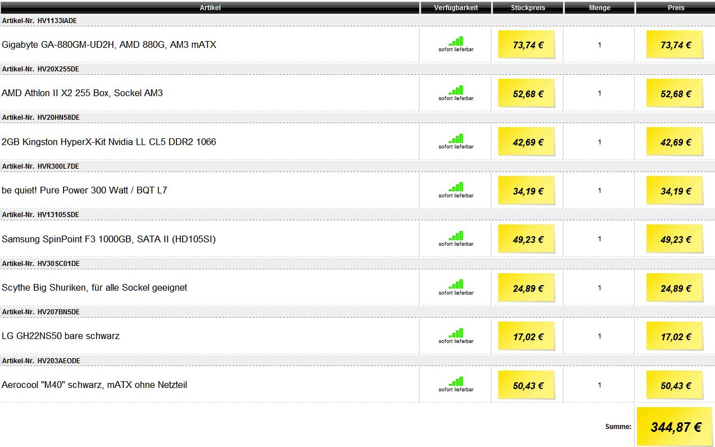Click the Summe total 344,87 € note
Screen dimensions: 715x447
(676, 427)
